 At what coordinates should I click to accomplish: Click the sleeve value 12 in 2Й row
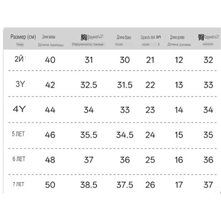tap(179, 60)
